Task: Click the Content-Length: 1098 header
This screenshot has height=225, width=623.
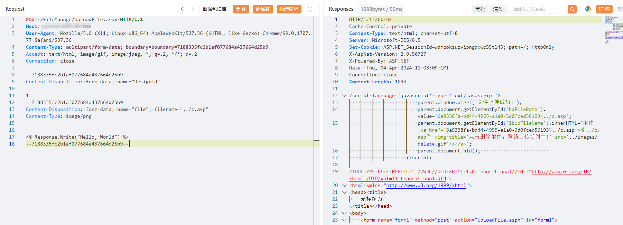Action: pyautogui.click(x=378, y=82)
